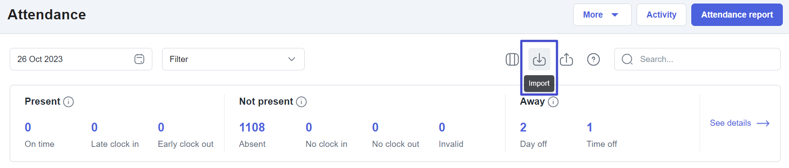This screenshot has height=168, width=789.
Task: Select the 1108 Absent count
Action: (x=252, y=128)
